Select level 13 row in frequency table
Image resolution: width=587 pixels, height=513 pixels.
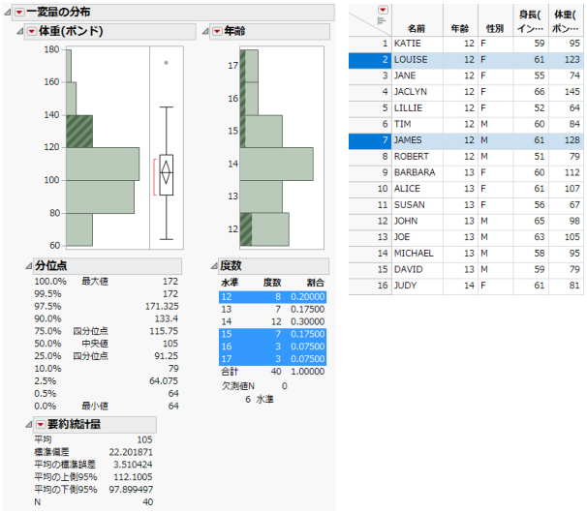point(272,310)
